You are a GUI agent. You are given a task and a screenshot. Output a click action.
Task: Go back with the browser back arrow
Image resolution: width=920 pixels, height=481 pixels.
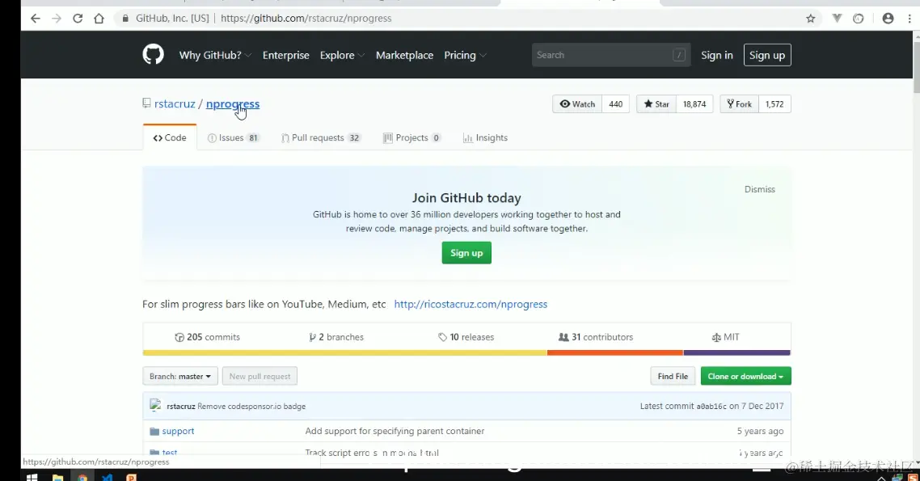pos(36,18)
